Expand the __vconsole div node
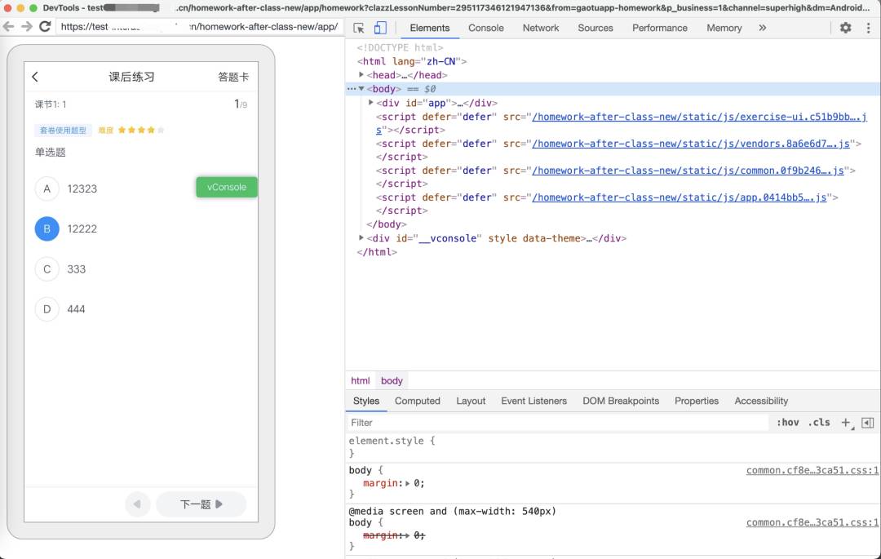Screen dimensions: 881x559 361,238
